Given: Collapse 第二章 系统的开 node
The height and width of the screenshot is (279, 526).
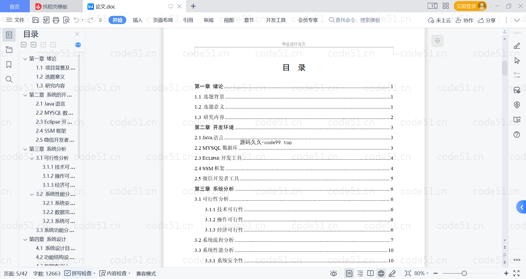Looking at the screenshot, I should (x=25, y=95).
